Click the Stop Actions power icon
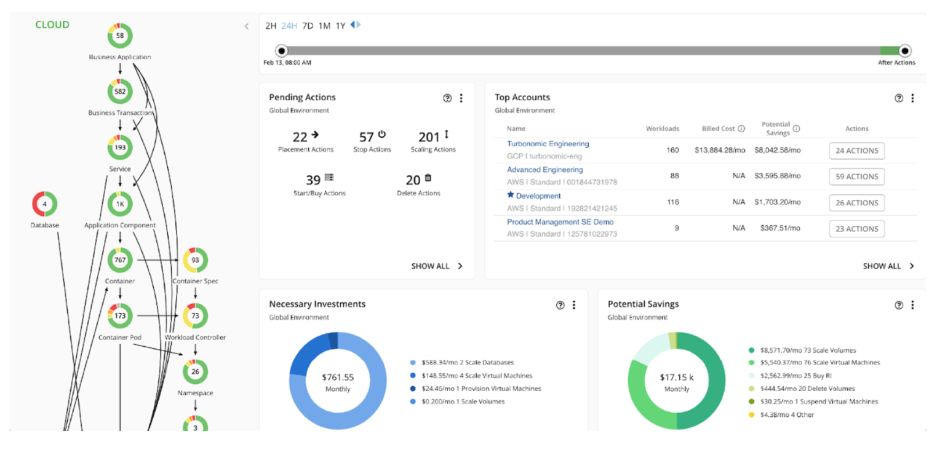This screenshot has width=945, height=463. pyautogui.click(x=380, y=135)
